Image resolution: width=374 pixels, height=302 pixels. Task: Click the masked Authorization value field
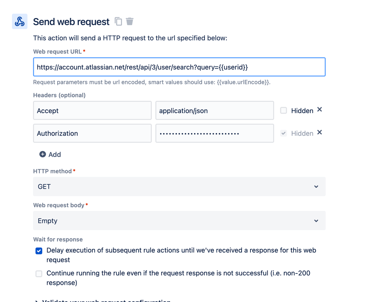tap(215, 133)
